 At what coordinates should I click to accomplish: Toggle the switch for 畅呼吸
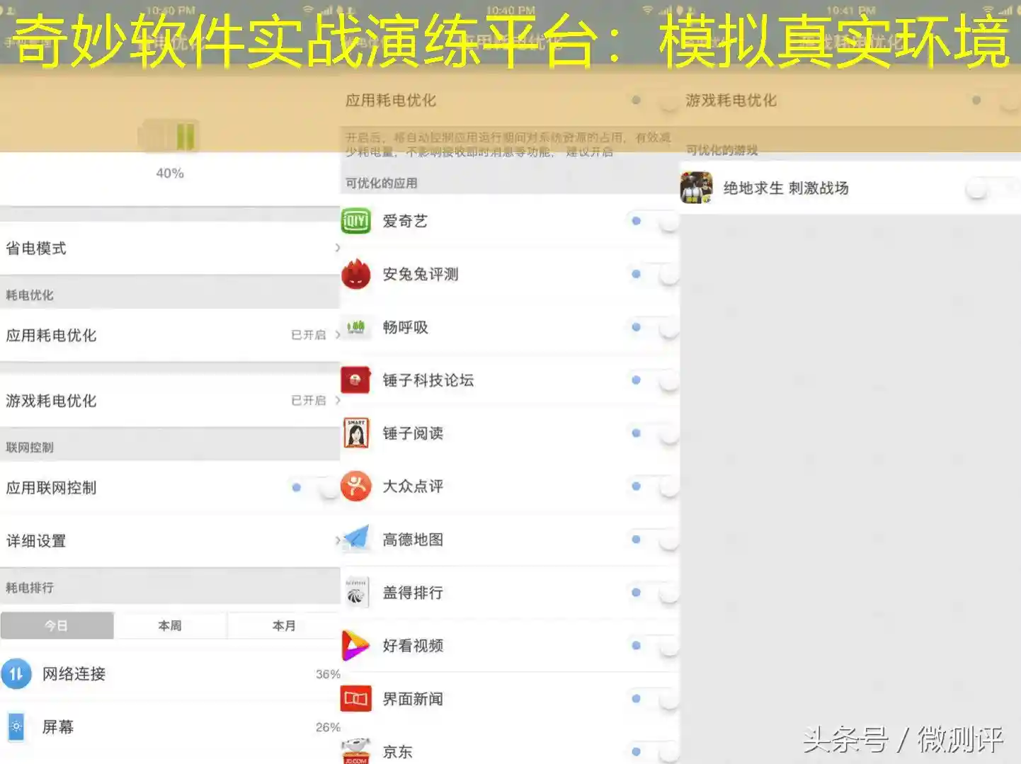pos(655,328)
